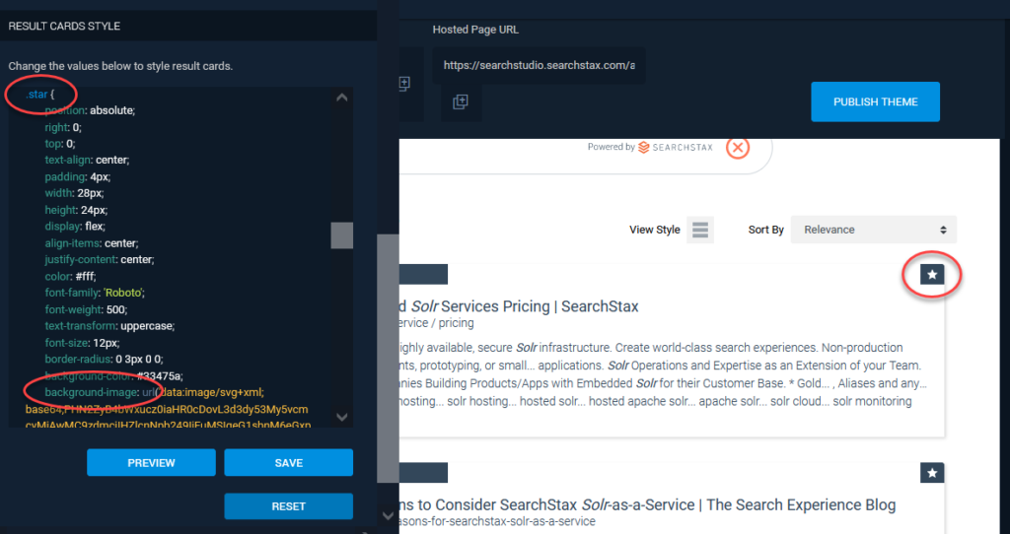
Task: Click the 'View Style' label
Action: pyautogui.click(x=655, y=230)
